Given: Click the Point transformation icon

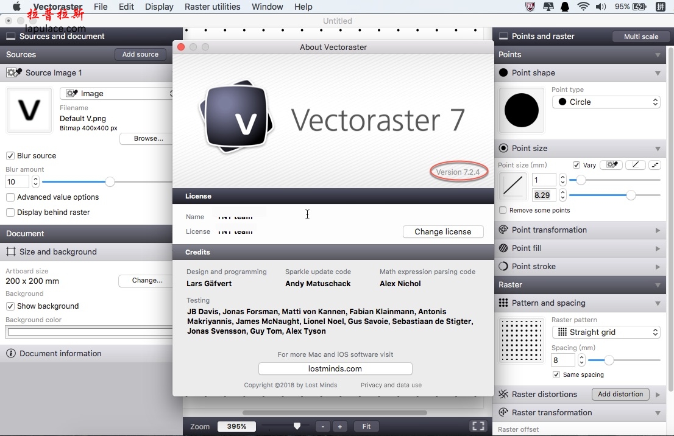Looking at the screenshot, I should click(503, 230).
